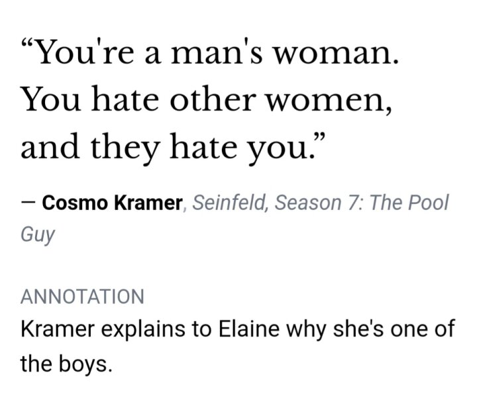Click "Kramer" at the start of the annotation
This screenshot has height=404, width=477.
click(x=58, y=330)
